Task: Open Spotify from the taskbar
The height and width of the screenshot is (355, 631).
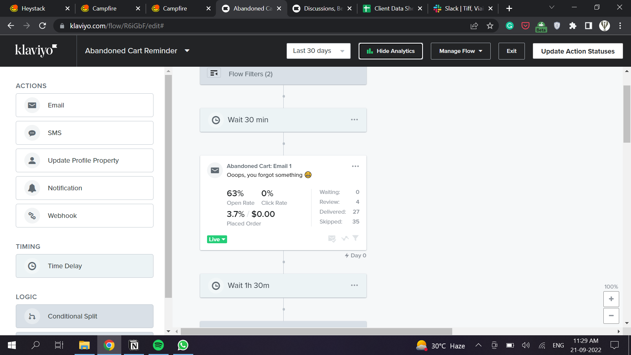Action: click(158, 345)
